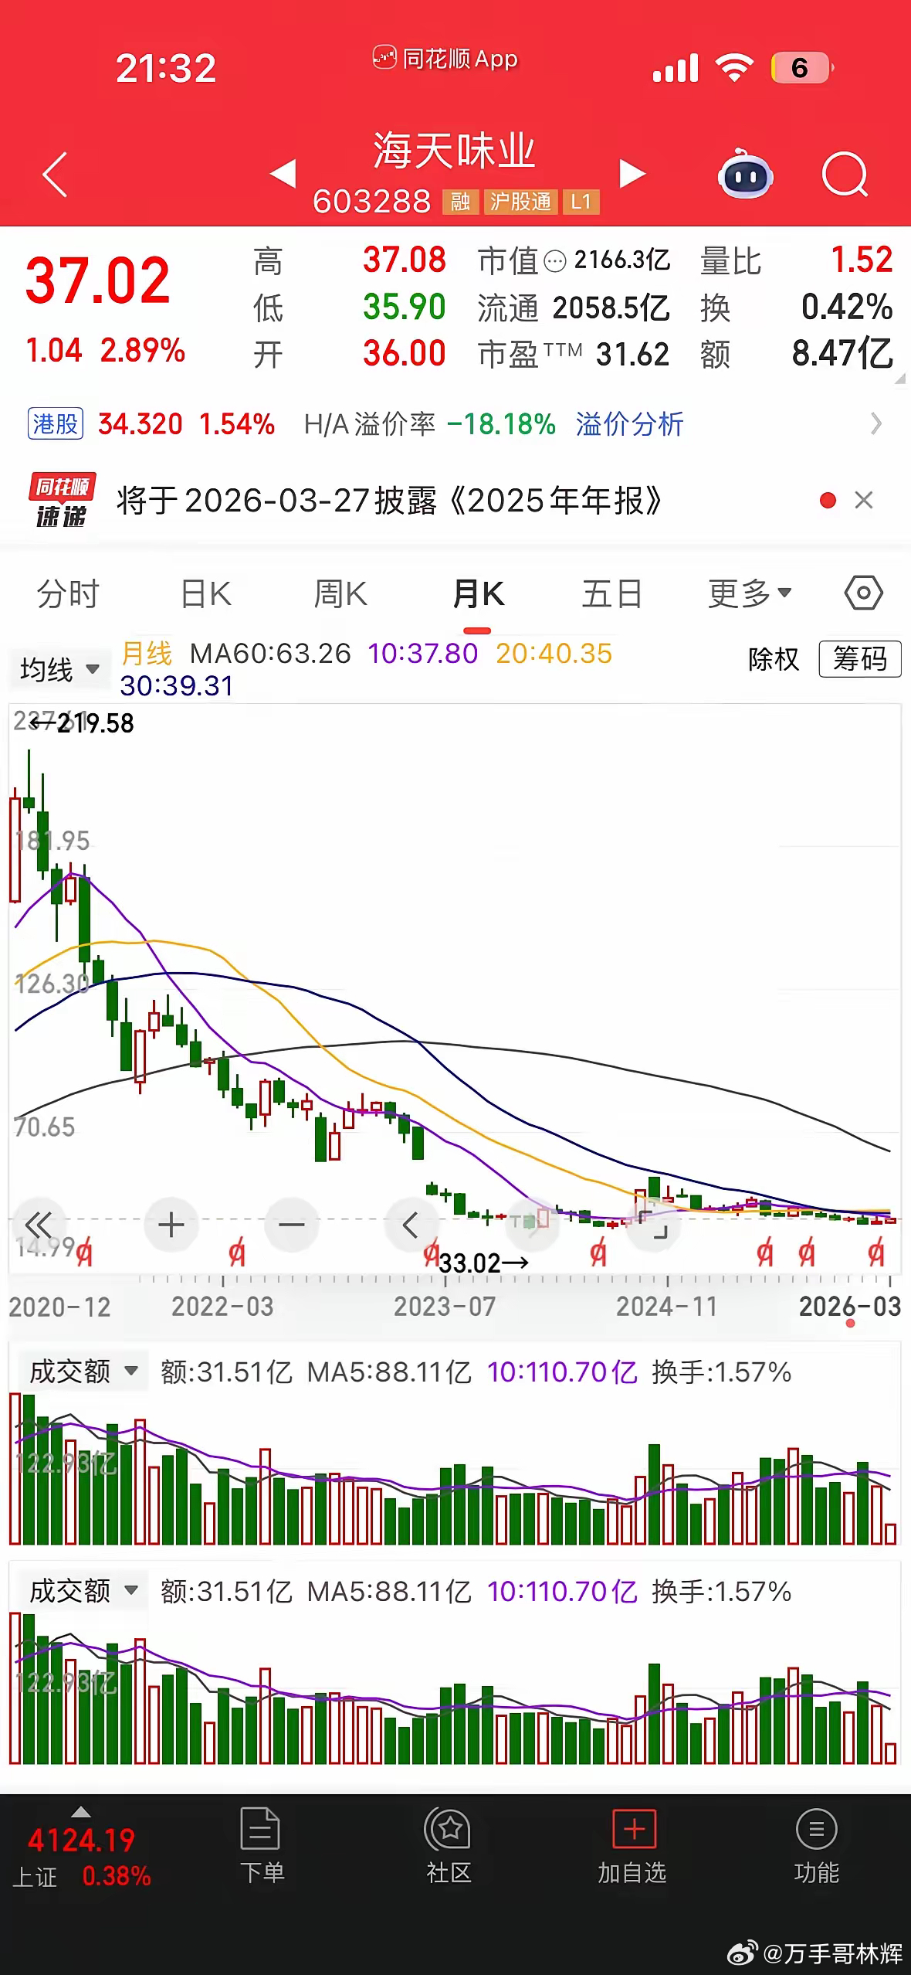Screen dimensions: 911x1975
Task: Open chart settings hexagon icon
Action: tap(863, 593)
